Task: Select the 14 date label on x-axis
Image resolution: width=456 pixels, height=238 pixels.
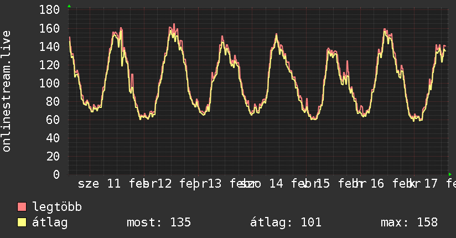Action: coord(276,184)
